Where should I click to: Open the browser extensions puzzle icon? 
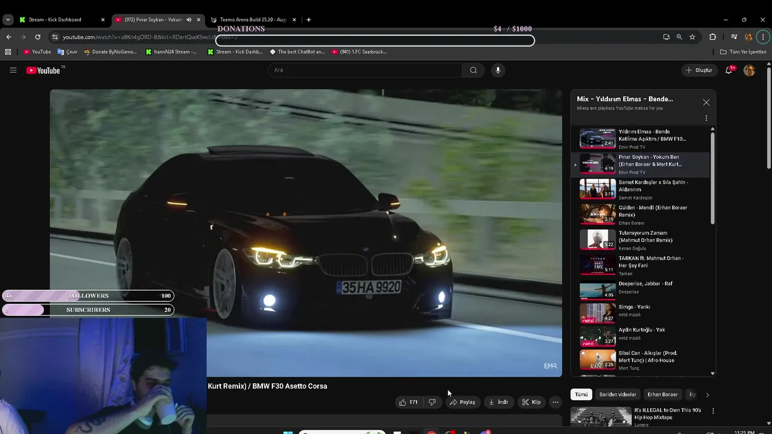pyautogui.click(x=712, y=37)
